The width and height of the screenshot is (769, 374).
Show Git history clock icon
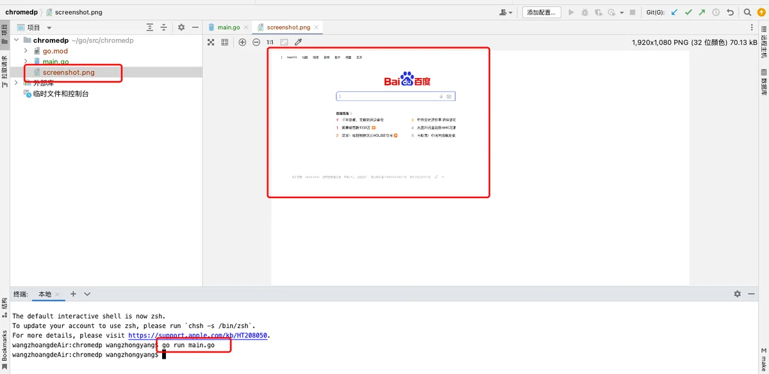tap(716, 12)
